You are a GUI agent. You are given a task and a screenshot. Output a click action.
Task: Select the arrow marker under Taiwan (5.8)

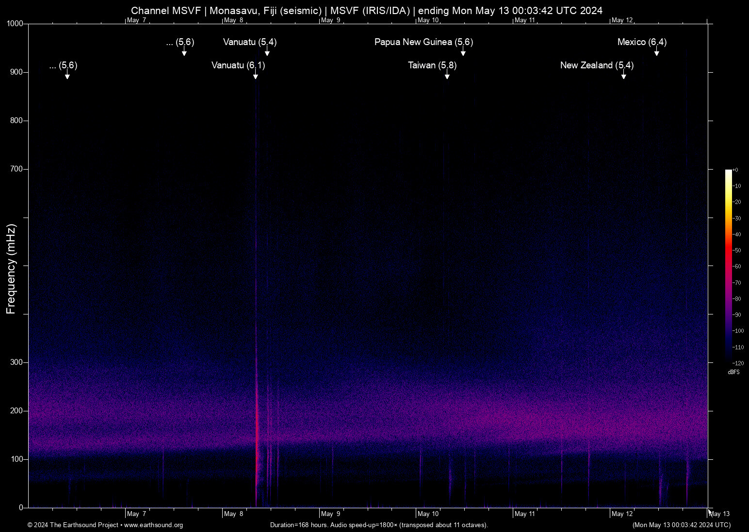coord(447,75)
